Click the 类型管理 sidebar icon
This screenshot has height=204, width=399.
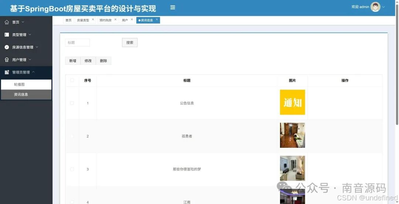pyautogui.click(x=7, y=35)
